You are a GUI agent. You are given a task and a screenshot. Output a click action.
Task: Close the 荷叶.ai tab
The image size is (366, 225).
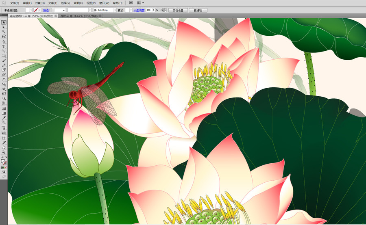pyautogui.click(x=100, y=16)
